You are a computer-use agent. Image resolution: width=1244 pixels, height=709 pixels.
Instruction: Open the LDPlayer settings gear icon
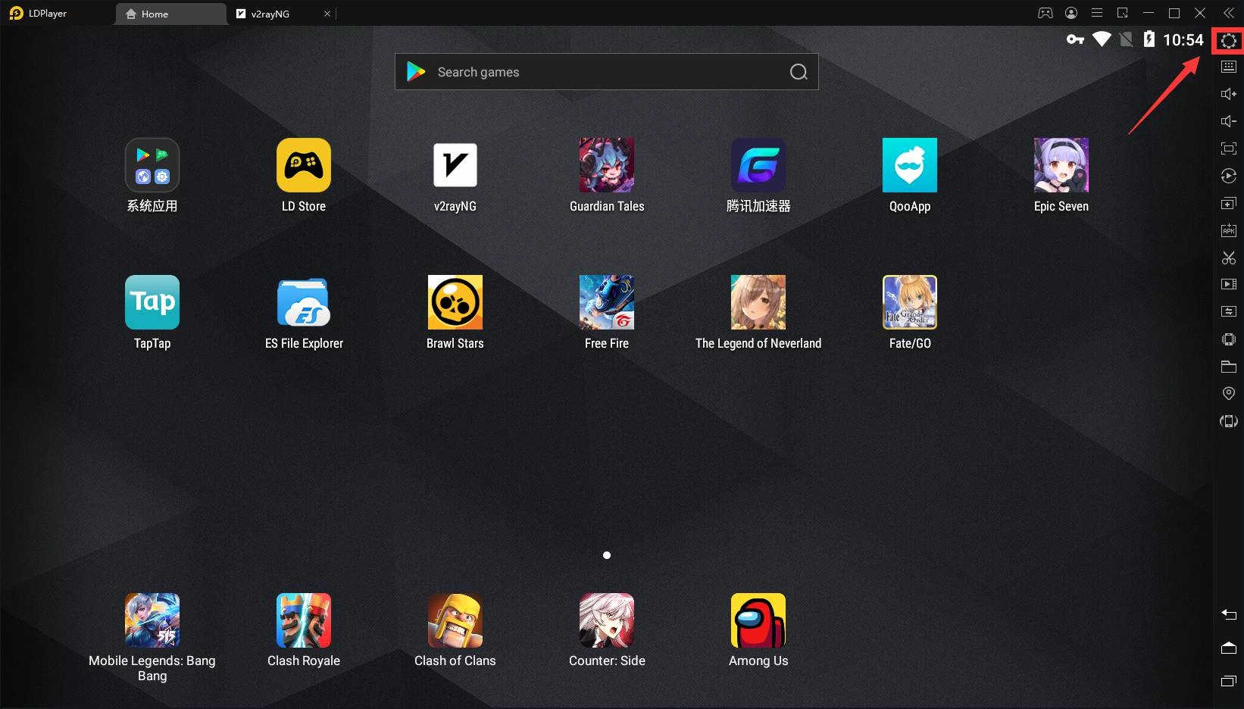(1228, 41)
